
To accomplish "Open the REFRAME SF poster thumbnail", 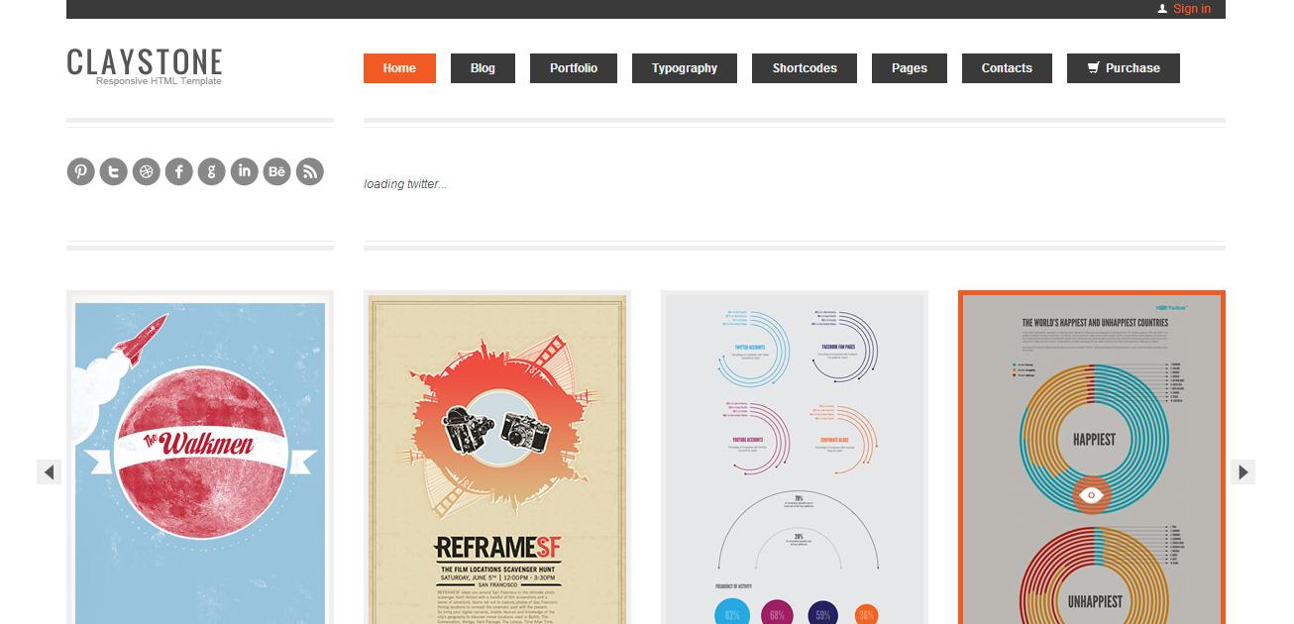I will [497, 458].
